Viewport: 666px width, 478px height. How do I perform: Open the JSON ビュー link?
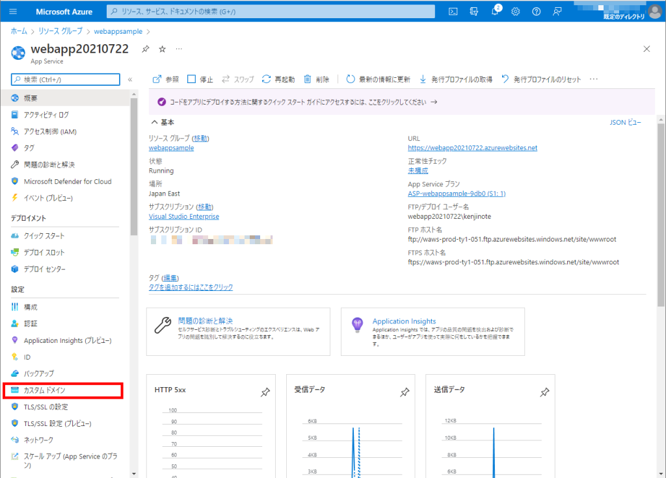point(625,122)
